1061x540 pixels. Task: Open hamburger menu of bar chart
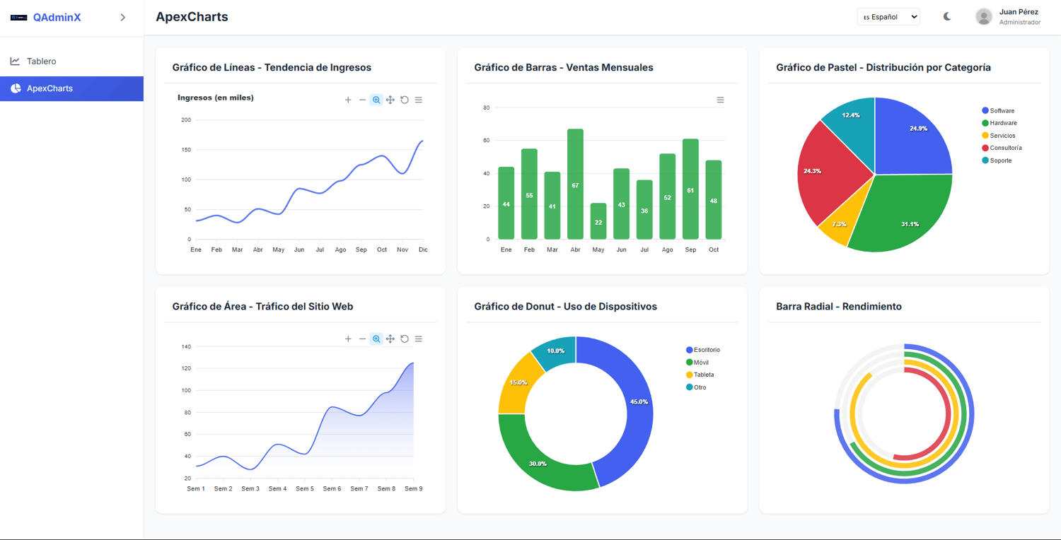tap(720, 100)
